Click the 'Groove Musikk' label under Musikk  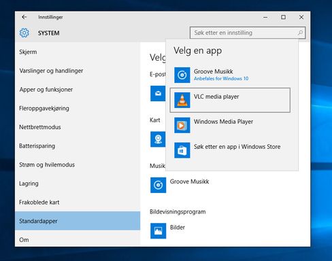pyautogui.click(x=190, y=181)
